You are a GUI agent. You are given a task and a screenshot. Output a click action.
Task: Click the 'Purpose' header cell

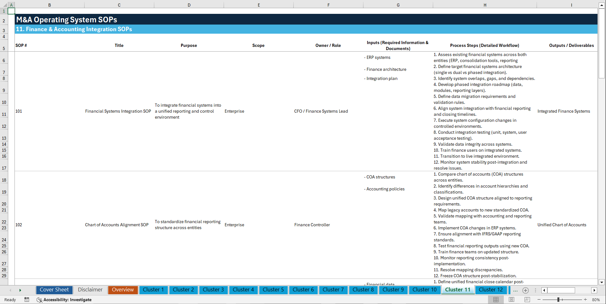pos(189,46)
